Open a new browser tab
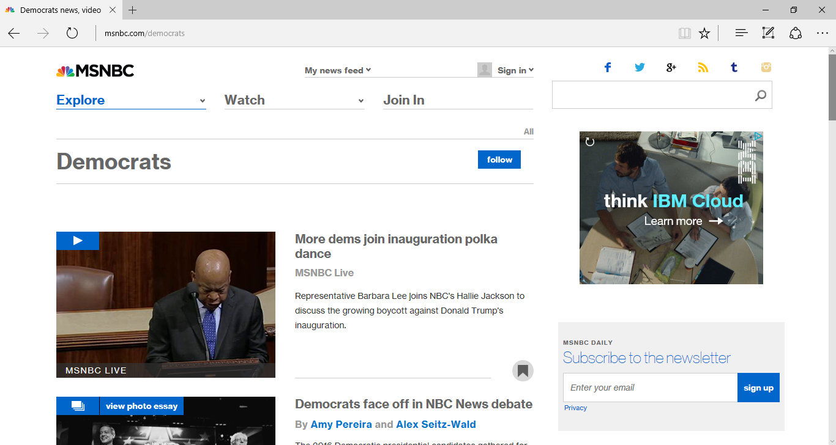The width and height of the screenshot is (836, 445). tap(133, 10)
